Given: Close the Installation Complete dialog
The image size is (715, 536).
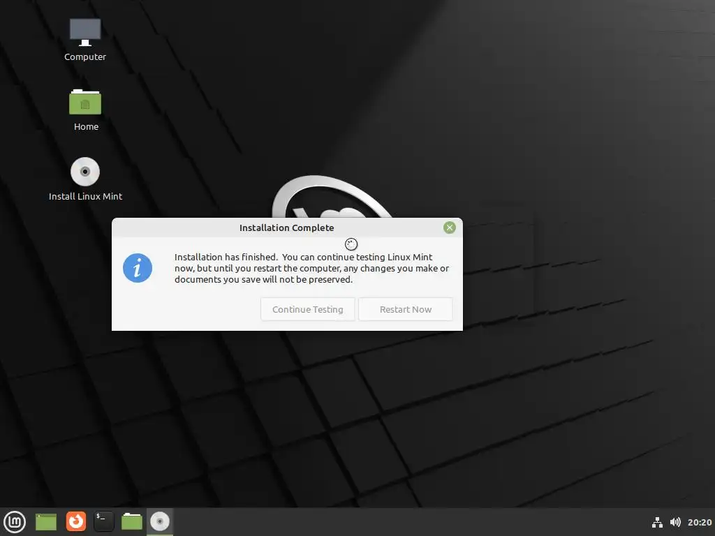Looking at the screenshot, I should (450, 228).
